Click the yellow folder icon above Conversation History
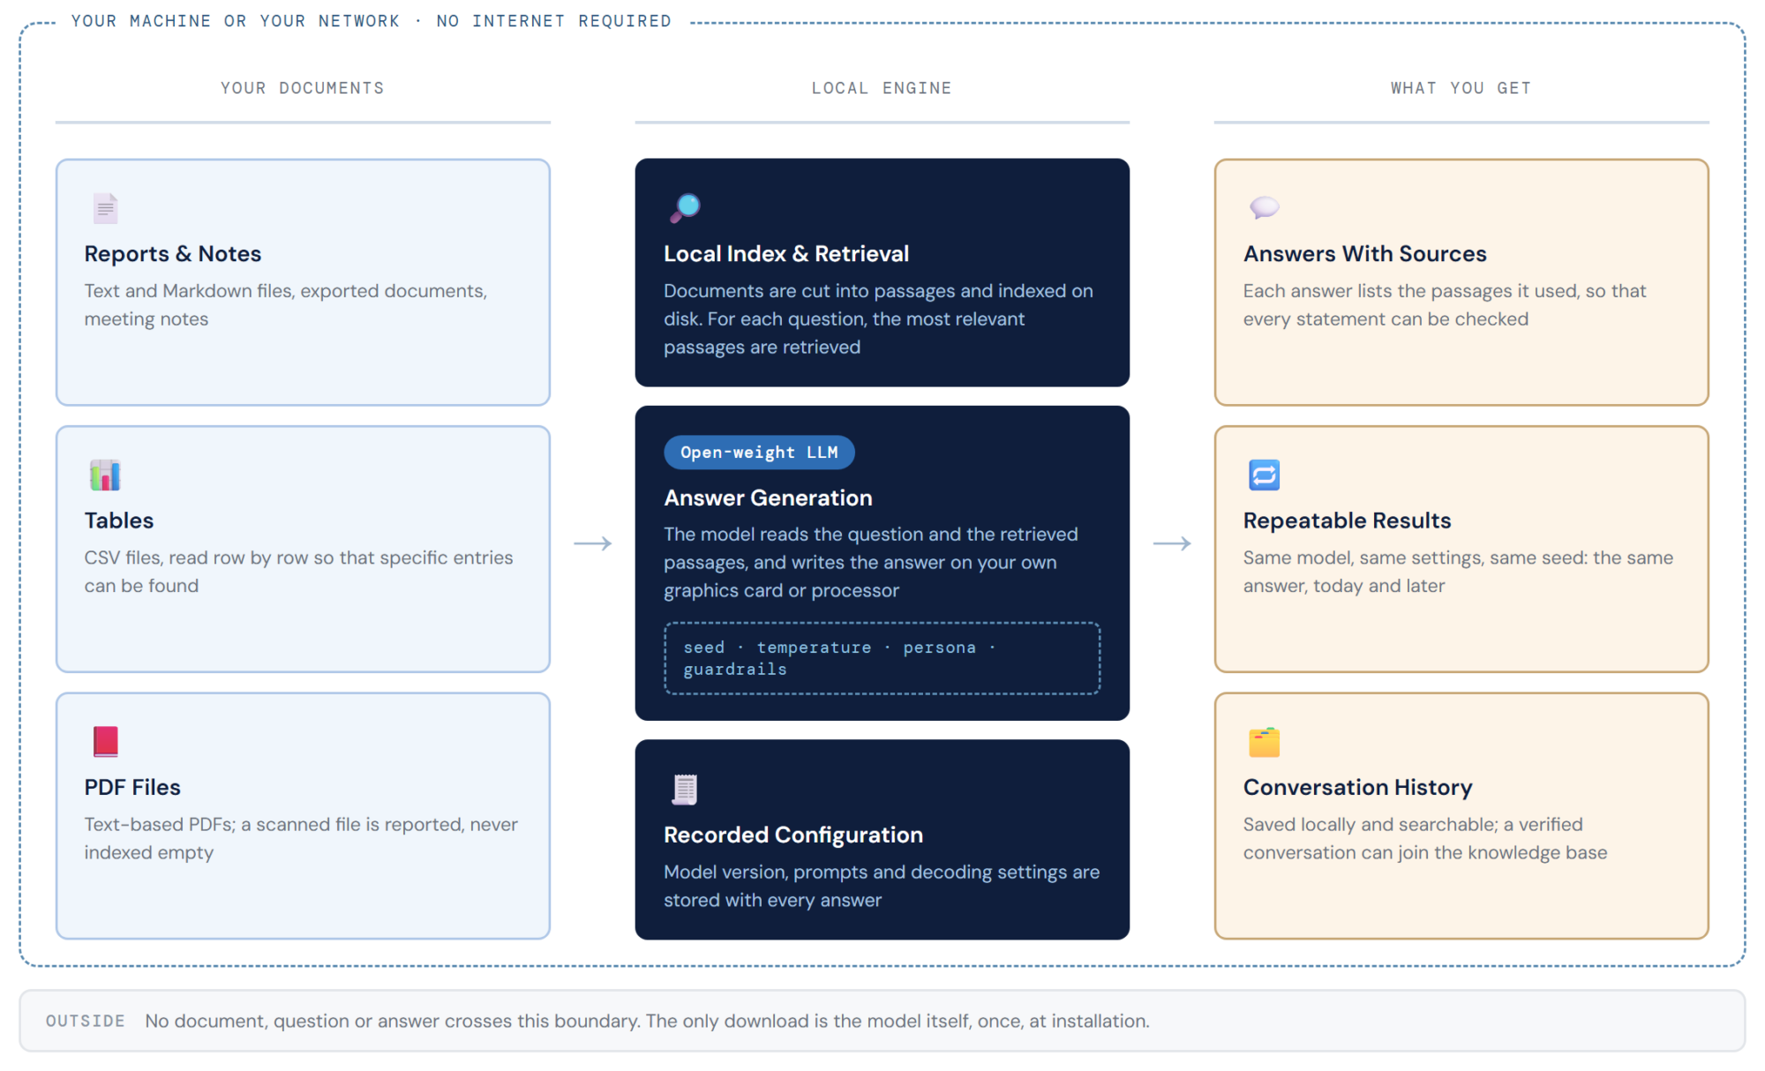The width and height of the screenshot is (1765, 1071). point(1265,742)
